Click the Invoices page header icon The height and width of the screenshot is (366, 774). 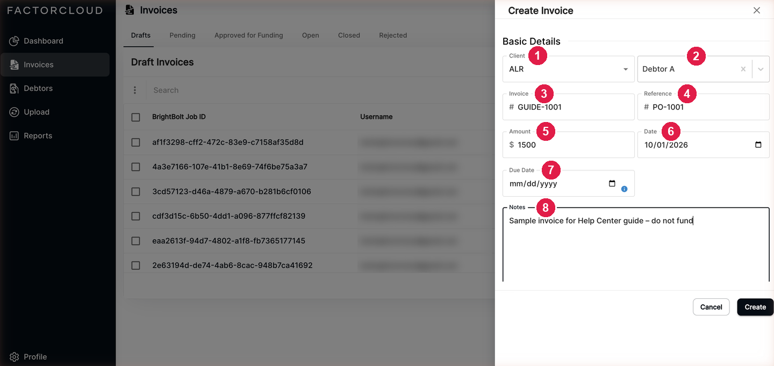(129, 10)
